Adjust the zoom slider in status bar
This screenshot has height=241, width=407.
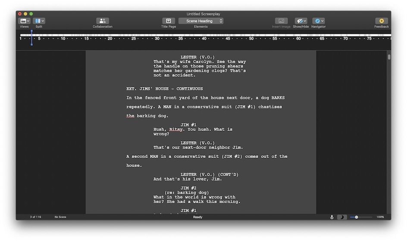click(x=357, y=217)
